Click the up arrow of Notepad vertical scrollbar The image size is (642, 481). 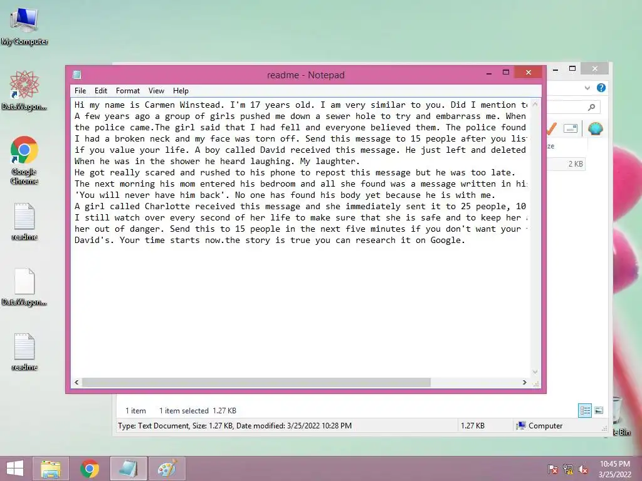coord(535,105)
